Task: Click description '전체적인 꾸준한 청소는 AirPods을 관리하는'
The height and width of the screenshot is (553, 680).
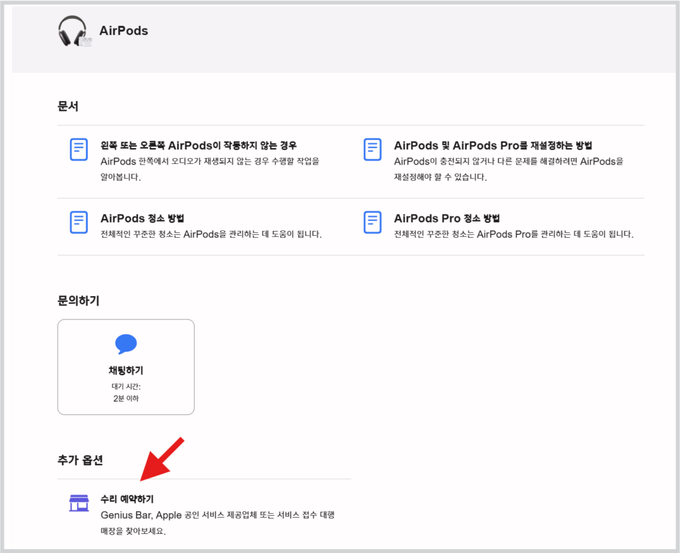Action: 211,234
